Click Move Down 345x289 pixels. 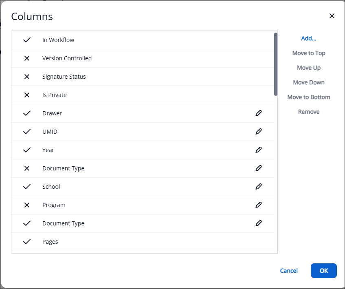(x=309, y=82)
